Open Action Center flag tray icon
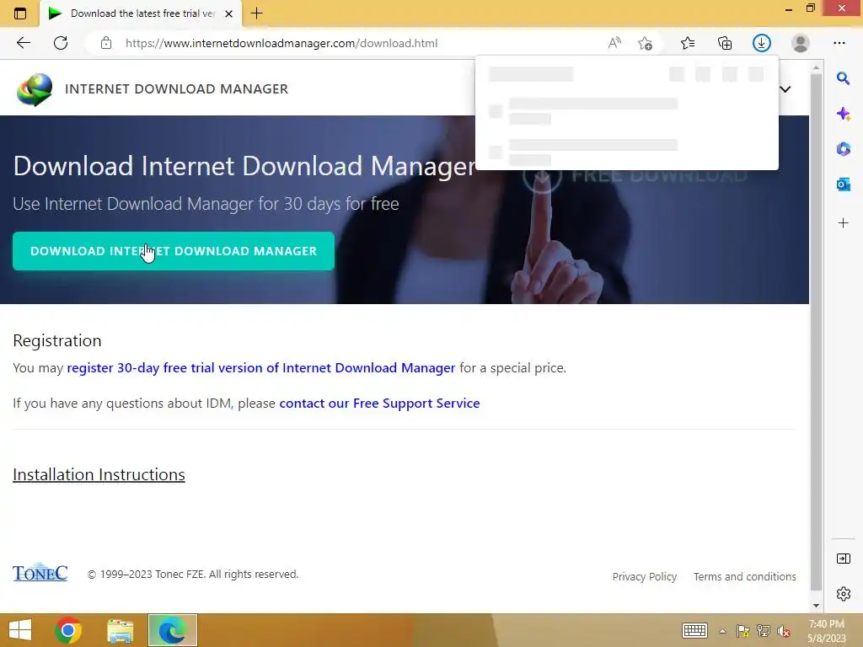 coord(742,631)
